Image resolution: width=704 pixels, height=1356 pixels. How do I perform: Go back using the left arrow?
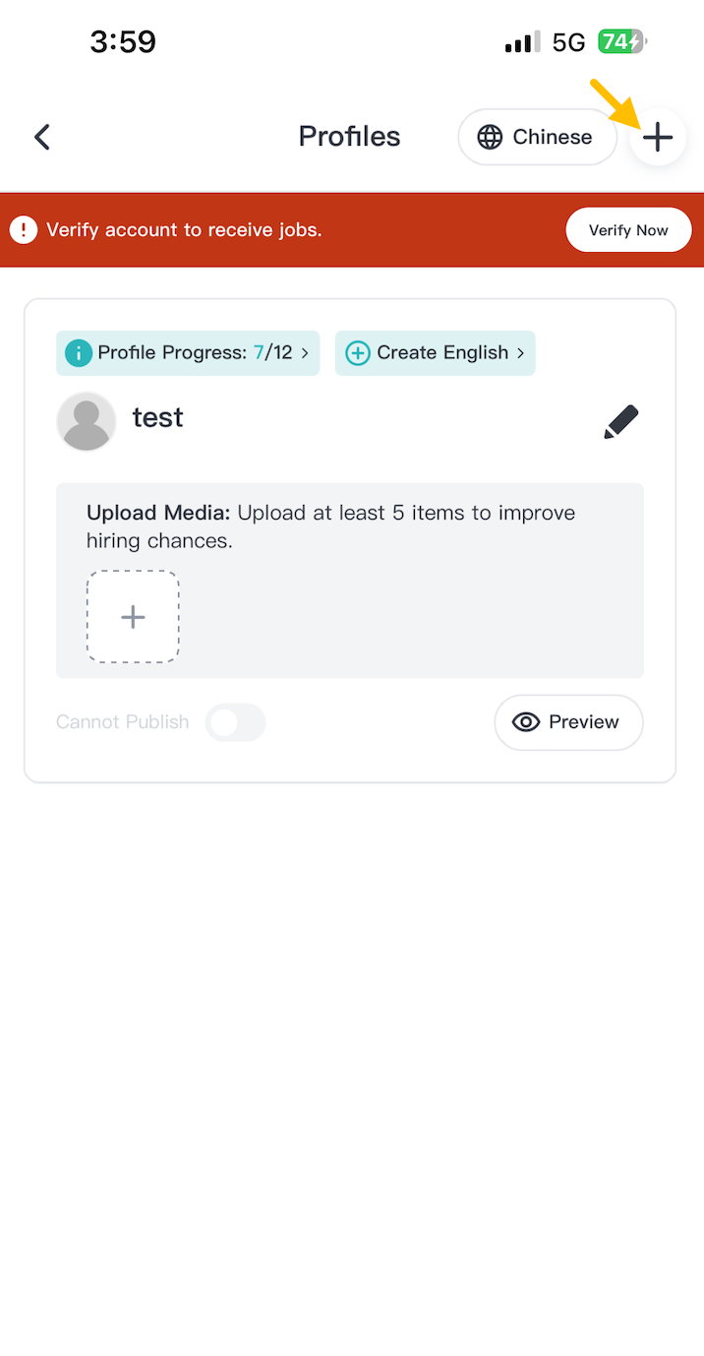click(41, 137)
